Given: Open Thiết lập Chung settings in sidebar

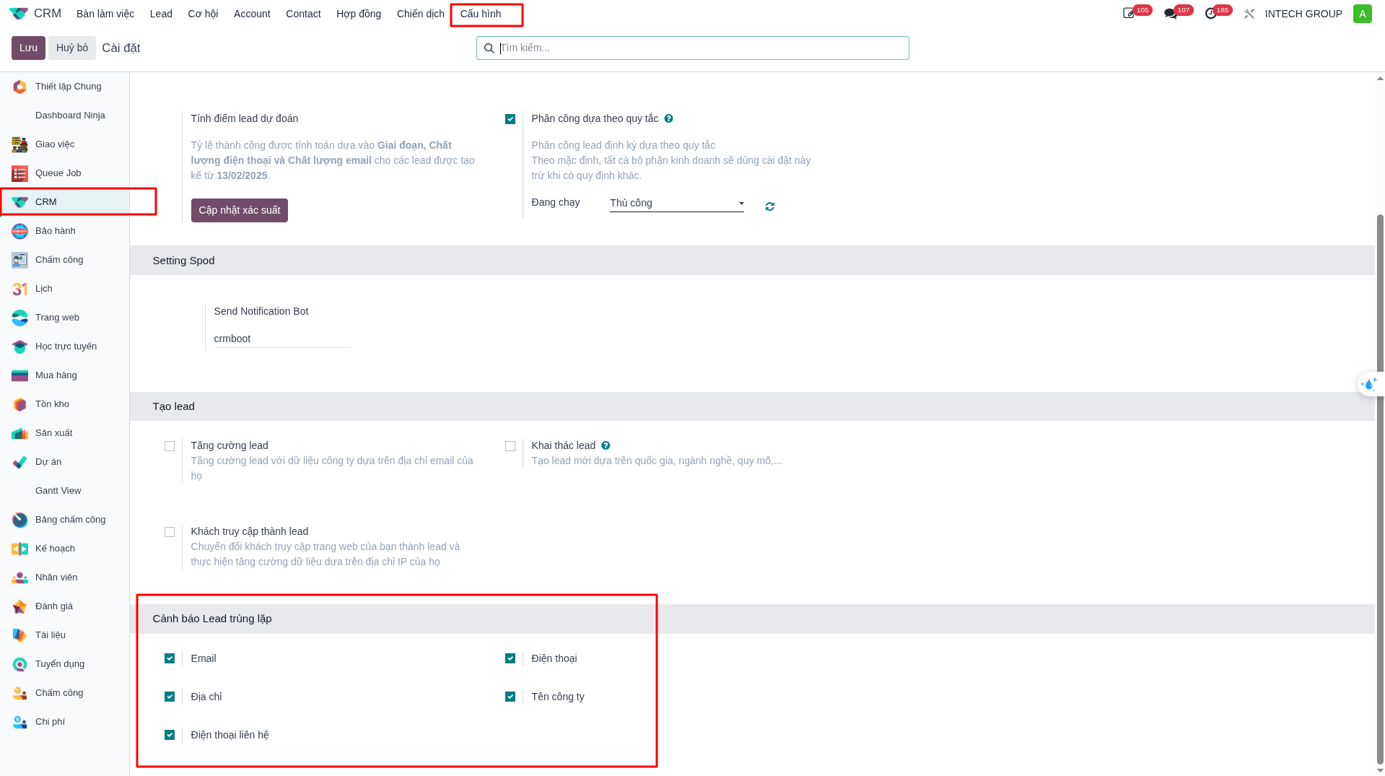Looking at the screenshot, I should 65,87.
